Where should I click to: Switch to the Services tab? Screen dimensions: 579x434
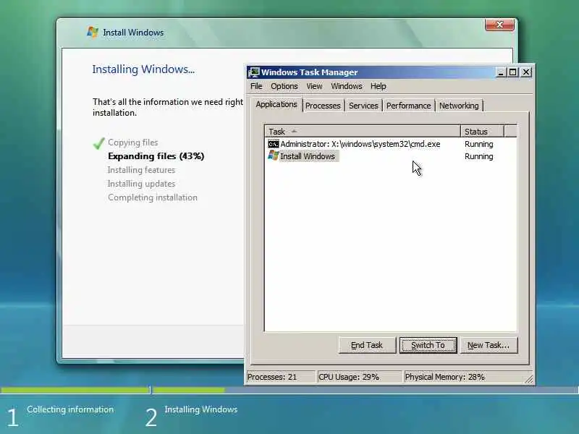tap(363, 106)
